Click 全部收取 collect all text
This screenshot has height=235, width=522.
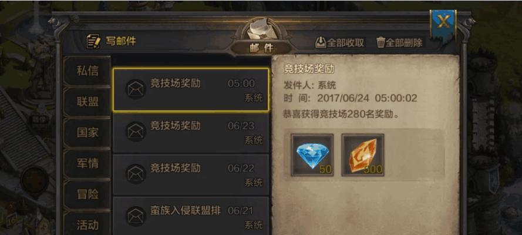click(345, 43)
